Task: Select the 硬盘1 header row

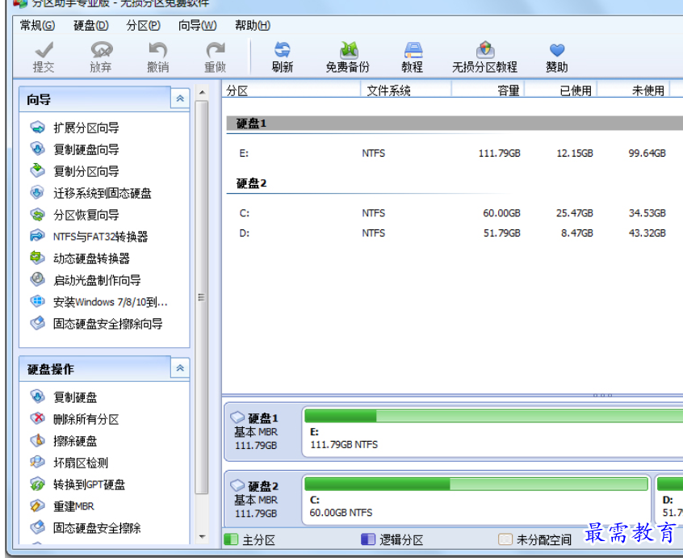Action: [x=455, y=124]
